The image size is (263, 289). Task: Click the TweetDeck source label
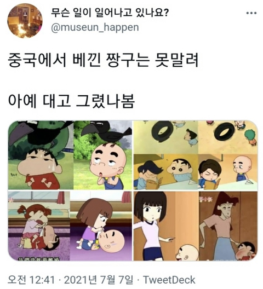coord(169,280)
